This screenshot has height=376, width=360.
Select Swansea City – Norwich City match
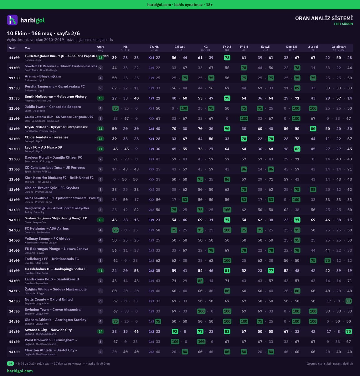(180, 332)
